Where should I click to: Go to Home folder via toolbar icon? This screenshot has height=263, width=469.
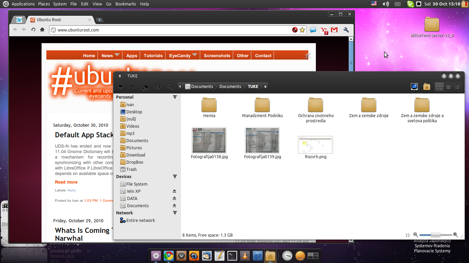click(427, 87)
